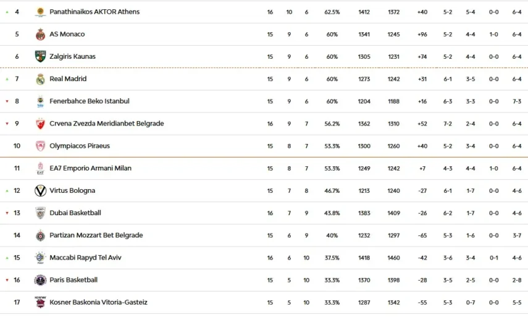Open the EA7 Emporio Armani Milan team link

90,168
